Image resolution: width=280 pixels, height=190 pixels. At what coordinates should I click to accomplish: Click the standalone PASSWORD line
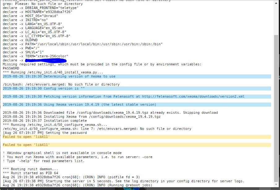tap(11, 68)
